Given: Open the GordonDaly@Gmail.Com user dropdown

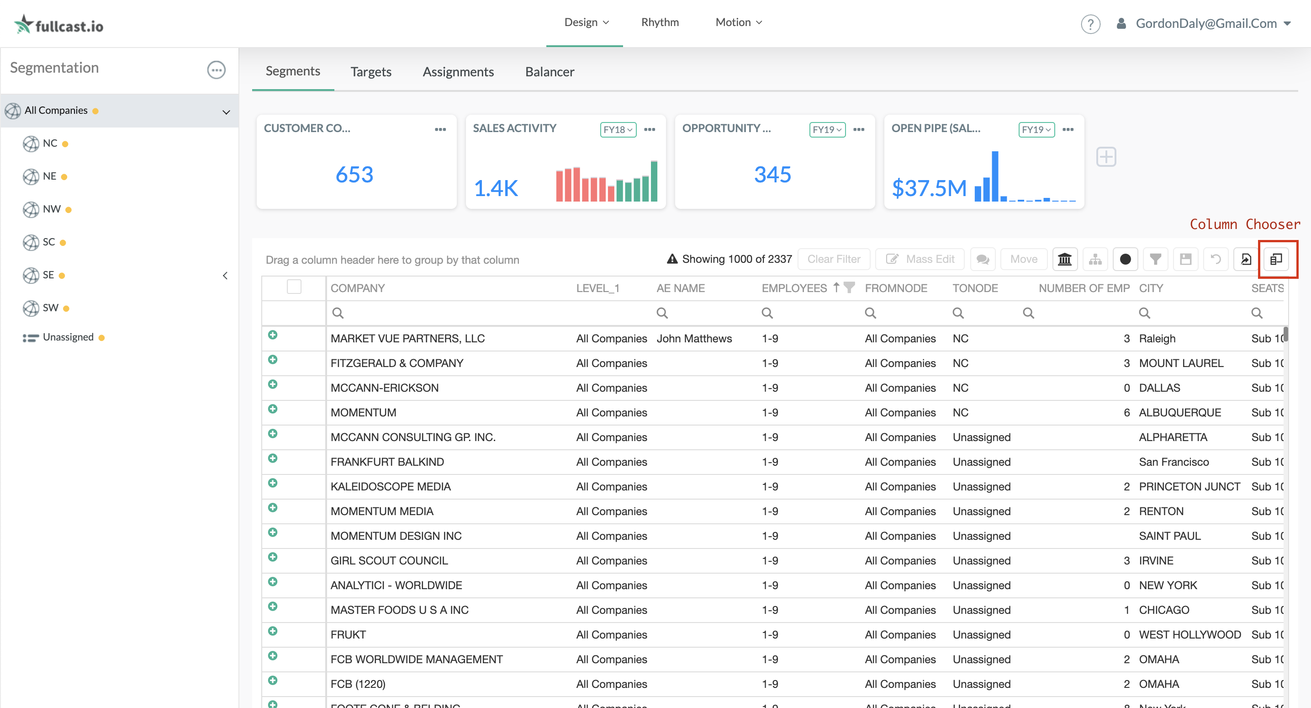Looking at the screenshot, I should click(x=1204, y=23).
